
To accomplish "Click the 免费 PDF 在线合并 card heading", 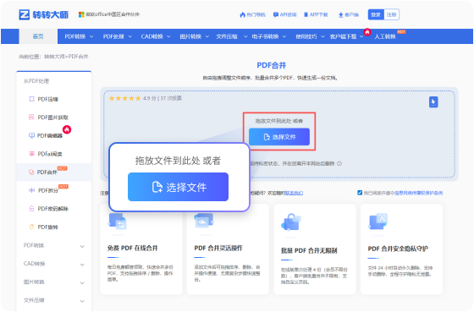I will (x=132, y=248).
